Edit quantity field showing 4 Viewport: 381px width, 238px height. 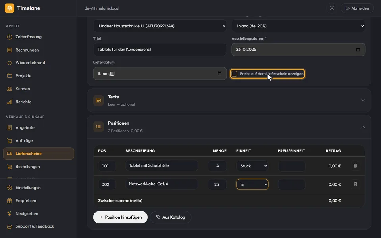pyautogui.click(x=217, y=166)
